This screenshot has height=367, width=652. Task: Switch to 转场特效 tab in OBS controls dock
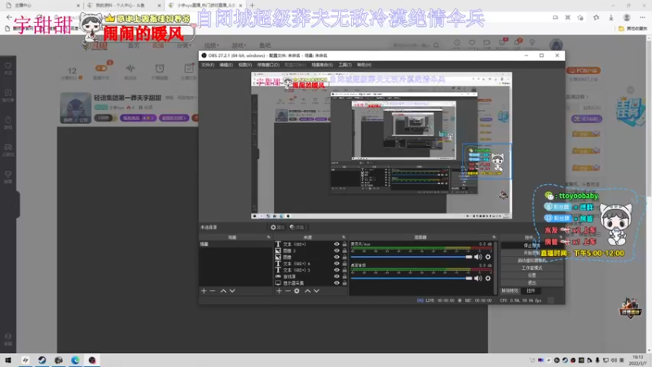pyautogui.click(x=510, y=291)
